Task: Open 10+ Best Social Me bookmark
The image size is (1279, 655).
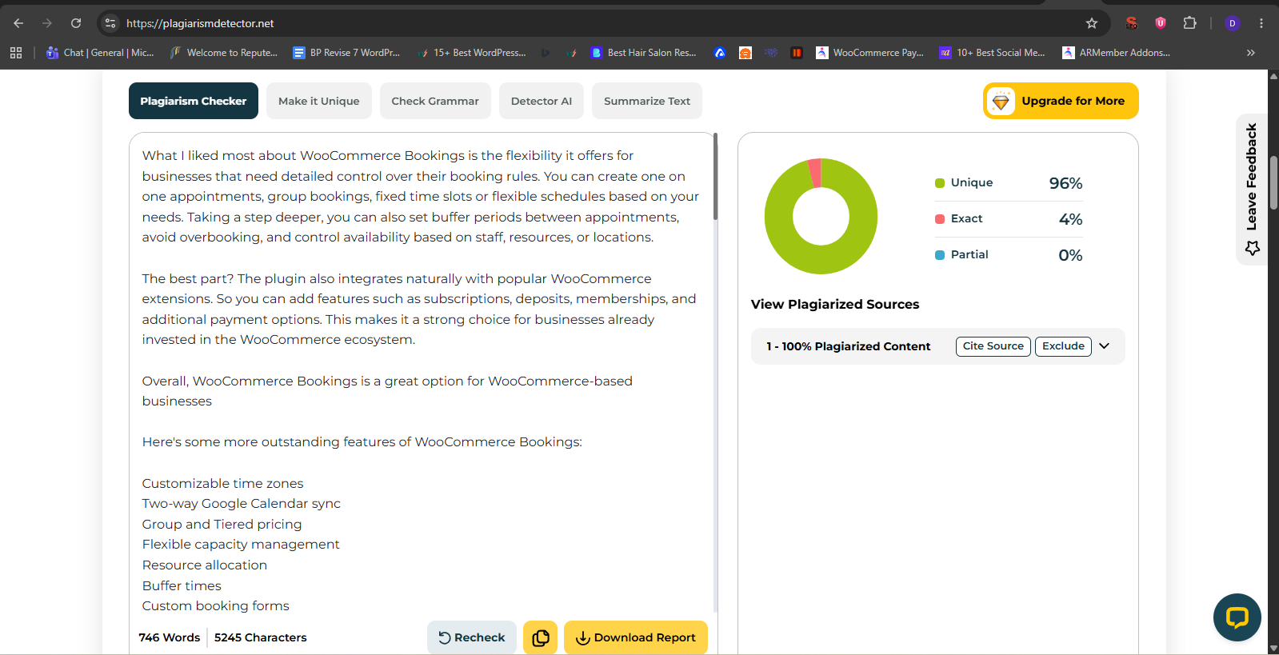Action: [993, 53]
